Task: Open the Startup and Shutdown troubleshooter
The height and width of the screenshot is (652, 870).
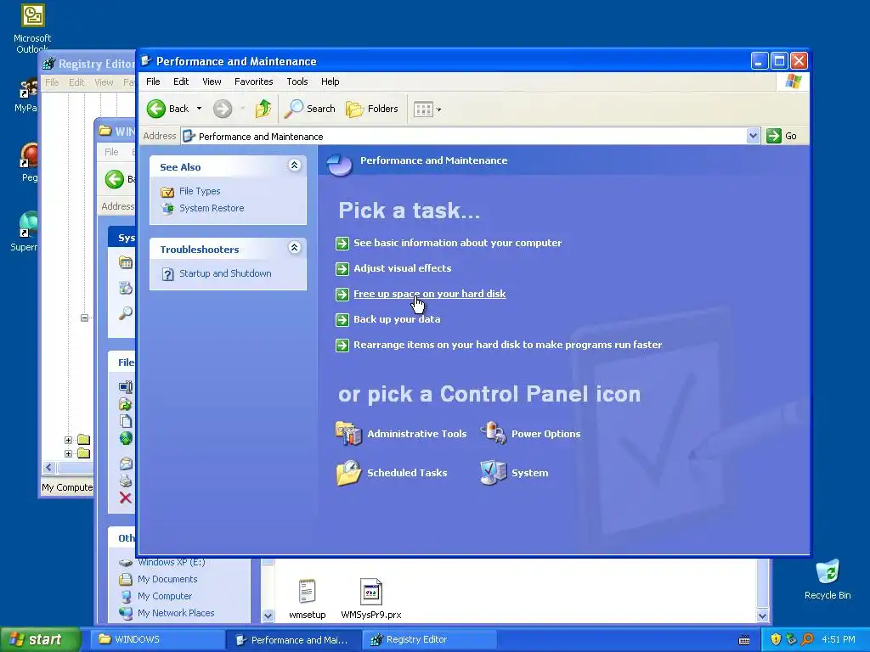Action: (225, 273)
